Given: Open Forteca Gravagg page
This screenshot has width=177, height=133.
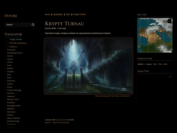Looking at the screenshot, I should 14,90.
